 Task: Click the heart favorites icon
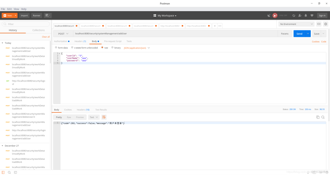pyautogui.click(x=312, y=15)
